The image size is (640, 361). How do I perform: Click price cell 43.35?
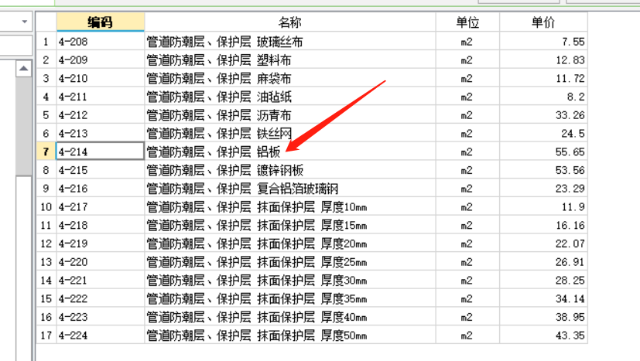coord(544,335)
